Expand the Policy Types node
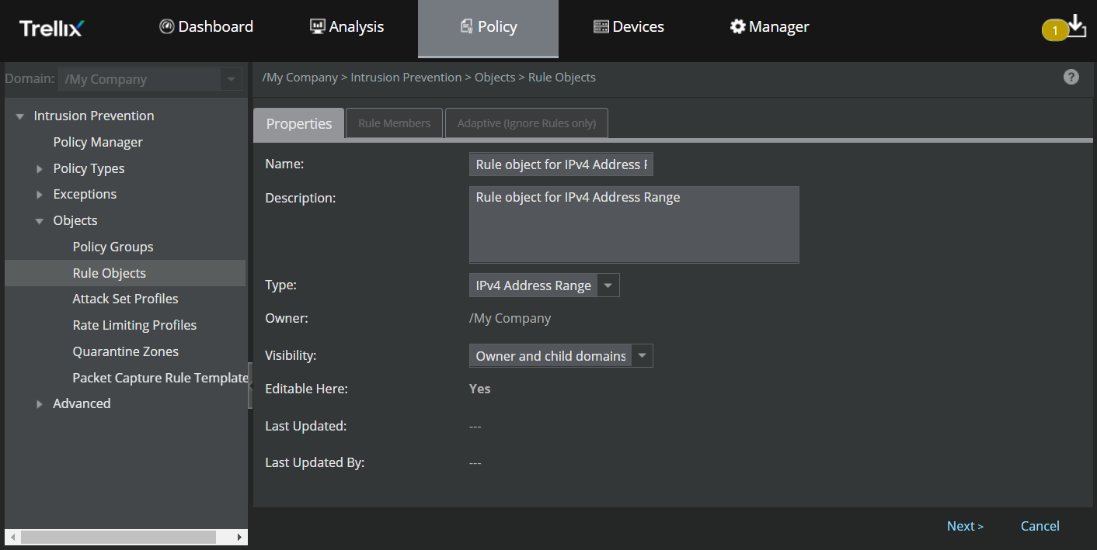 pyautogui.click(x=40, y=169)
